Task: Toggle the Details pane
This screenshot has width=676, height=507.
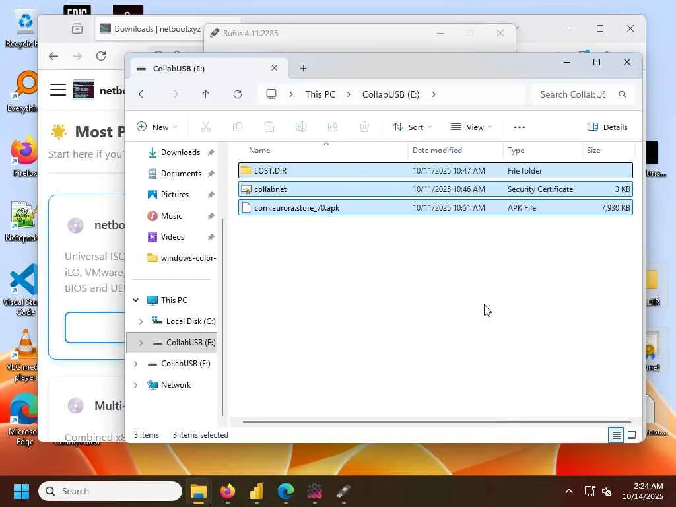Action: point(607,127)
